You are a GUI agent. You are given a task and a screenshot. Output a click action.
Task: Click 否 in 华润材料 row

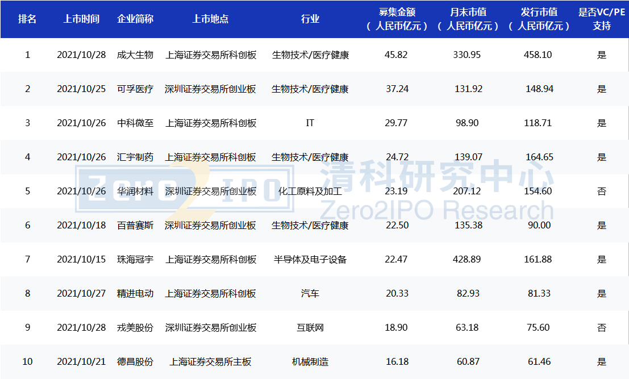[x=602, y=191]
